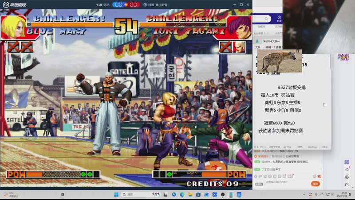
Task: Click the right player POW gauge
Action: pyautogui.click(x=199, y=174)
